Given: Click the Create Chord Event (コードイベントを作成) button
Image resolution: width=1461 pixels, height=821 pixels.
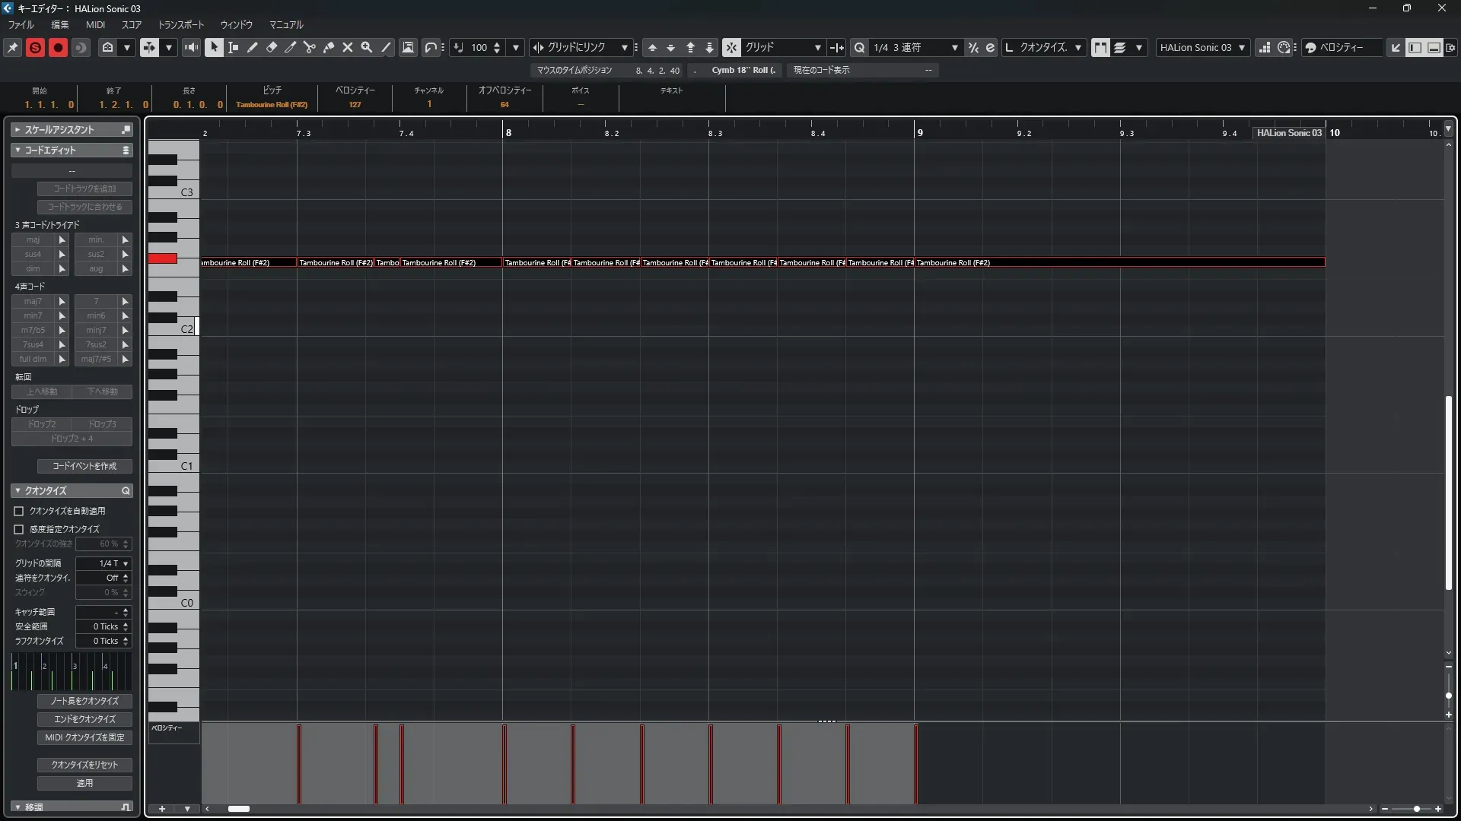Looking at the screenshot, I should click(x=84, y=466).
